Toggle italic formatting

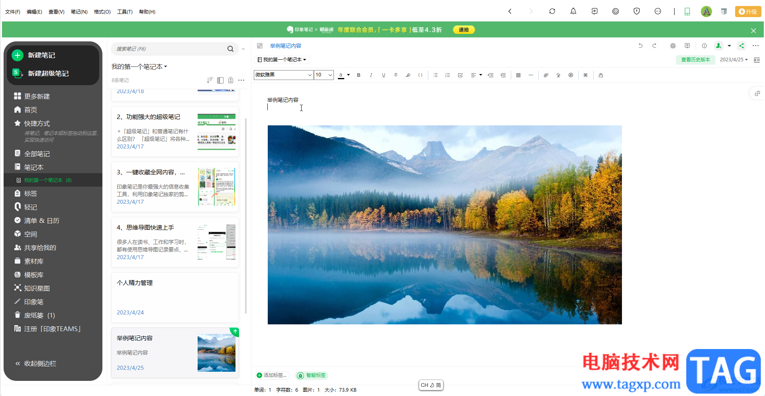[x=371, y=75]
